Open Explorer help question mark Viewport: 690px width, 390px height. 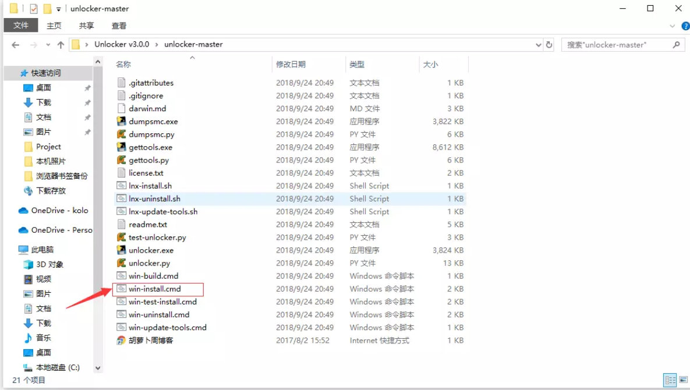coord(685,26)
